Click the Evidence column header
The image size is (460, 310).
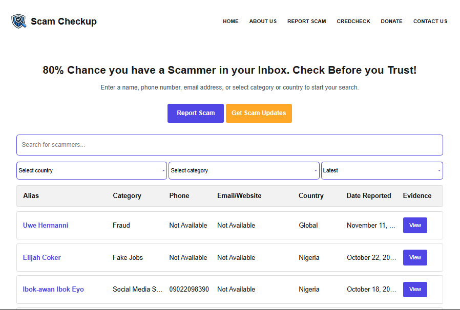[417, 196]
